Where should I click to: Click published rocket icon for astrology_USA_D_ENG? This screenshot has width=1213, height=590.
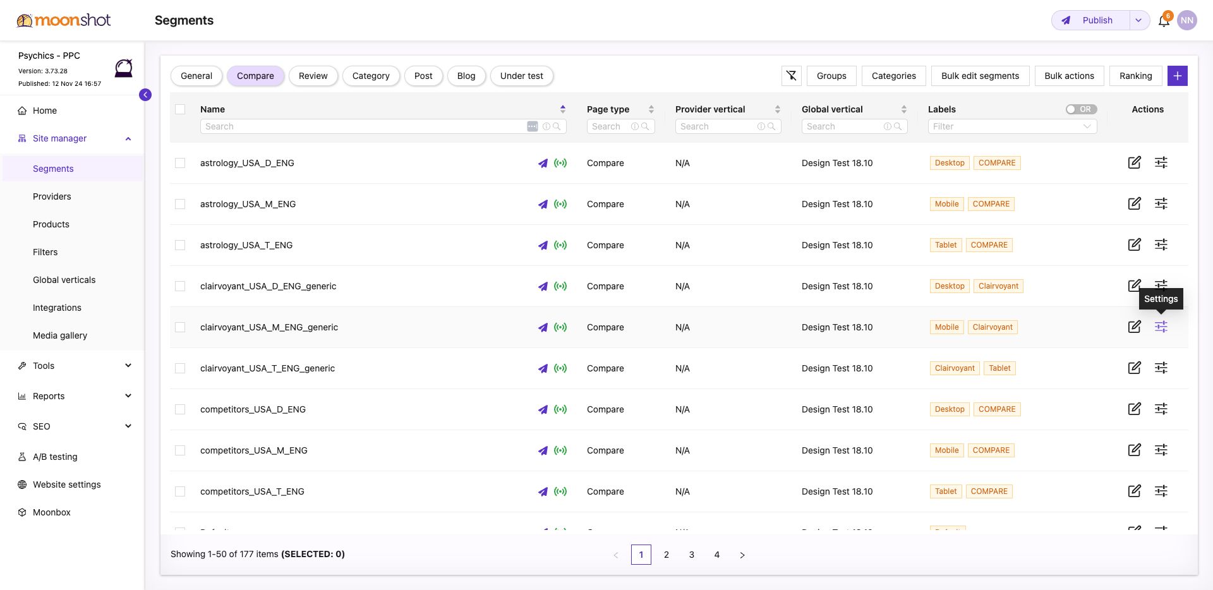pyautogui.click(x=543, y=163)
